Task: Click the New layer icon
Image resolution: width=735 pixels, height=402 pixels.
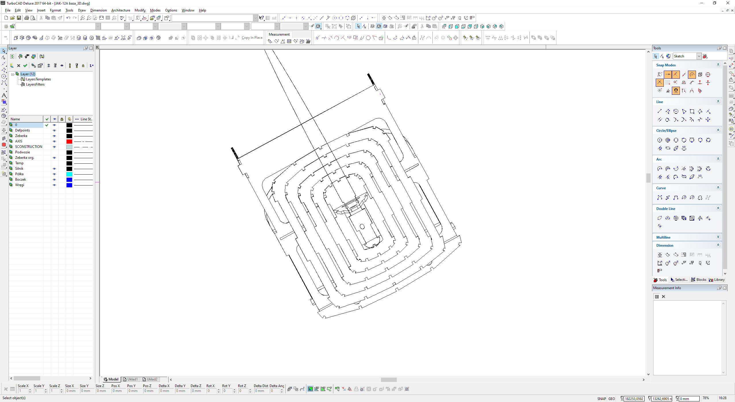Action: pyautogui.click(x=12, y=65)
